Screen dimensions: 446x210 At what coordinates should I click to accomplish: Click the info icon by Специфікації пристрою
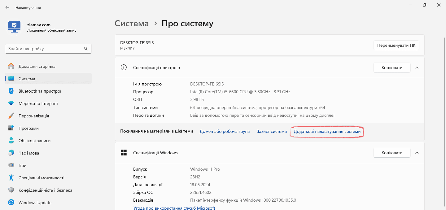pos(124,68)
